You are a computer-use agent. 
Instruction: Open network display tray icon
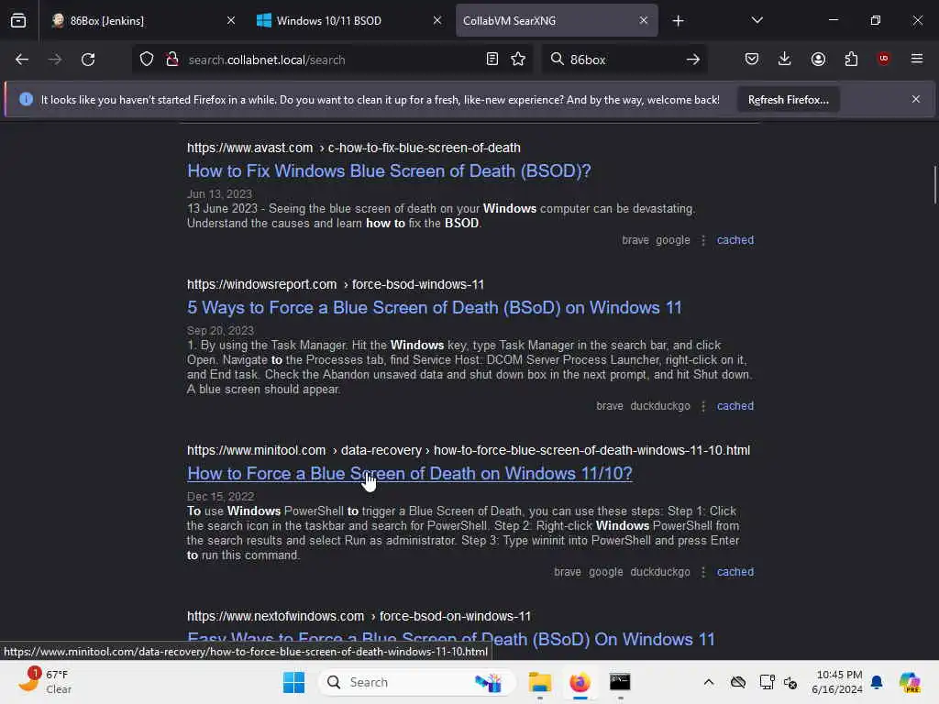(766, 682)
